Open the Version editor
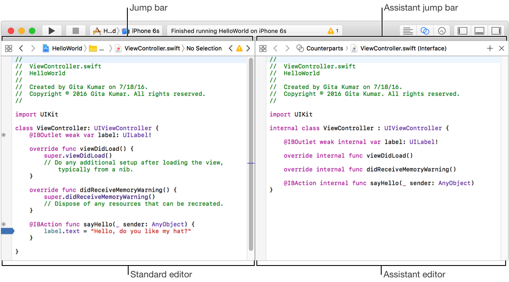This screenshot has width=509, height=282. (442, 31)
